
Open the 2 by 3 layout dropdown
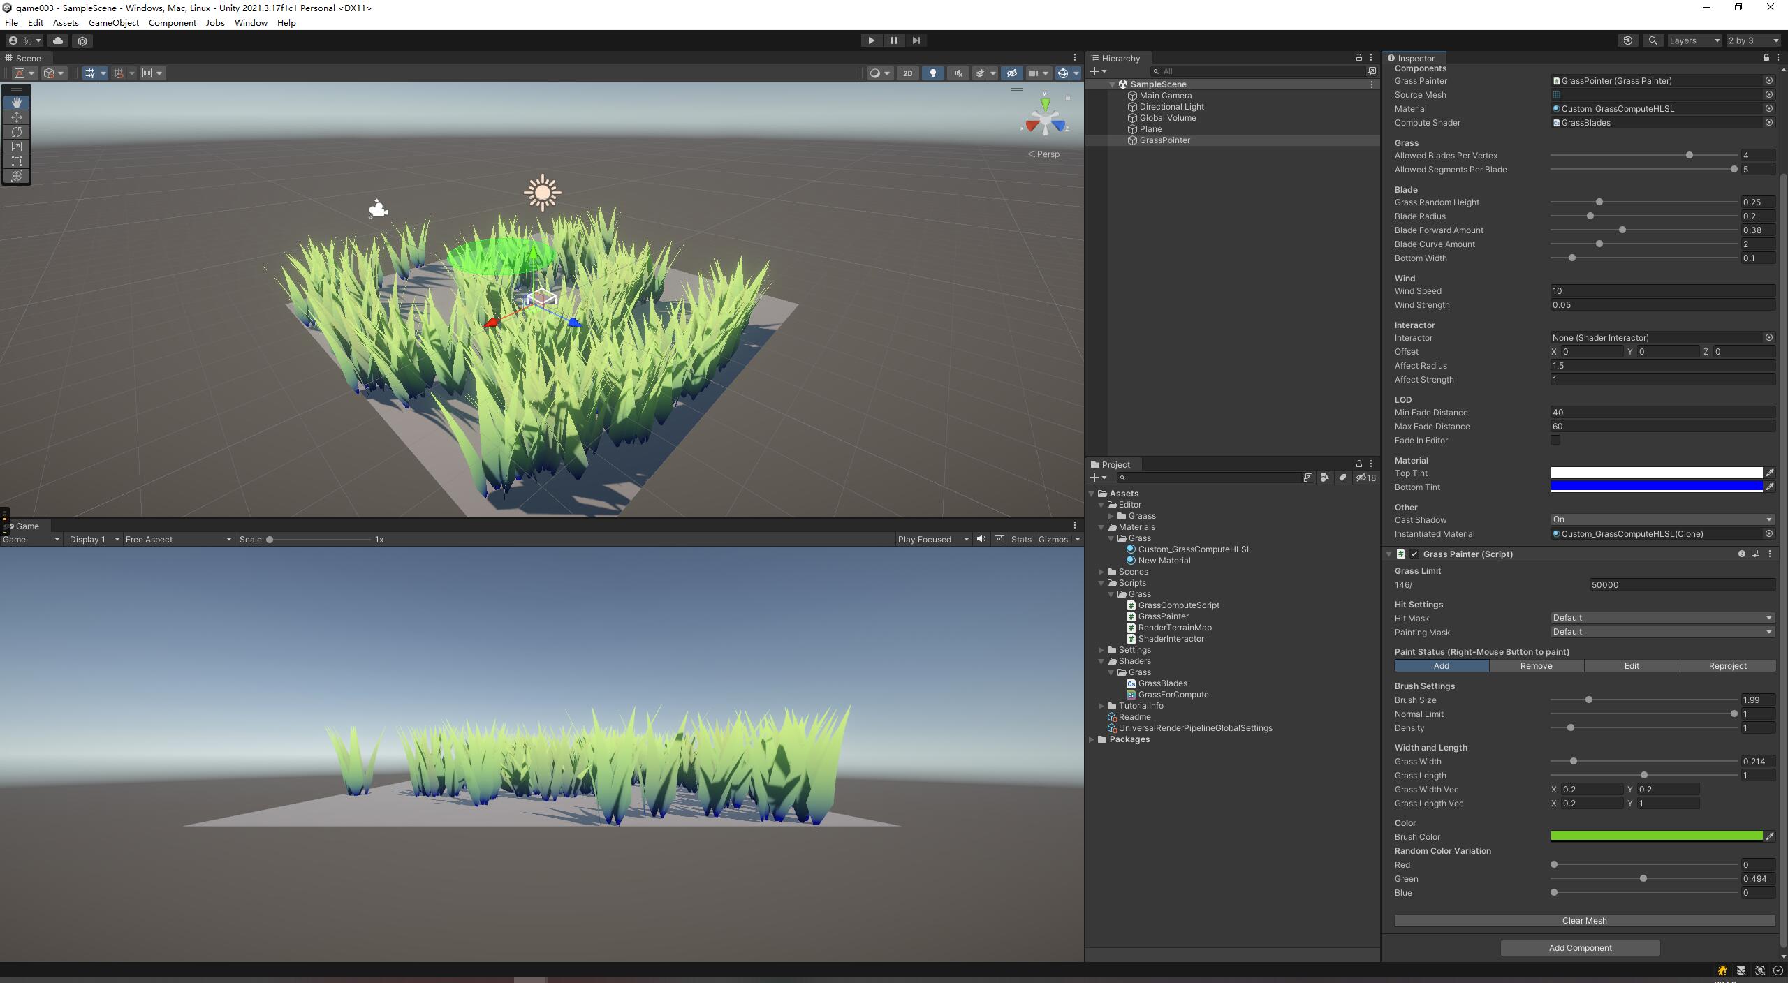(1753, 40)
